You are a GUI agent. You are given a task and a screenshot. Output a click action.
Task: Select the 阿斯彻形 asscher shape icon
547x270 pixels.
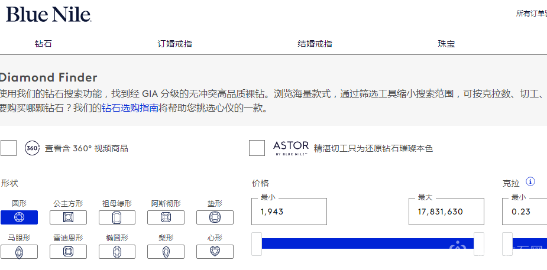165,217
